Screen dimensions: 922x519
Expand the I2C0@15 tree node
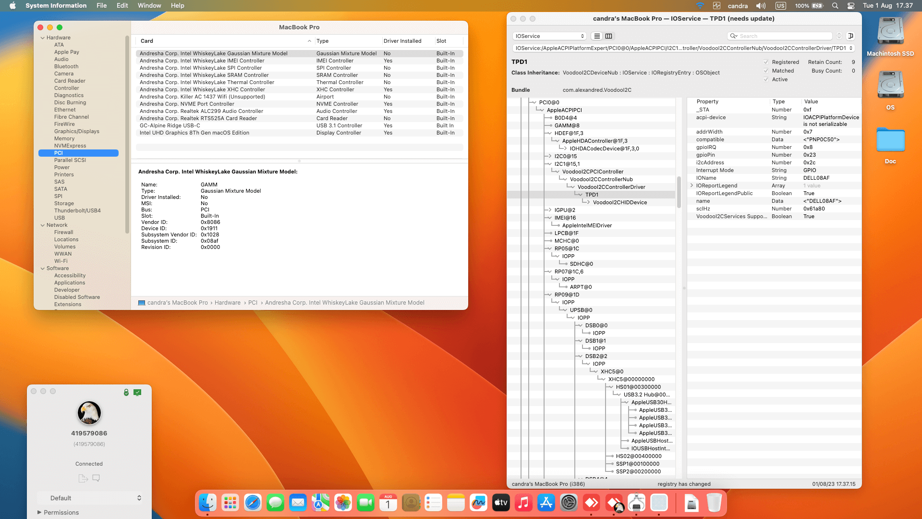pyautogui.click(x=549, y=156)
